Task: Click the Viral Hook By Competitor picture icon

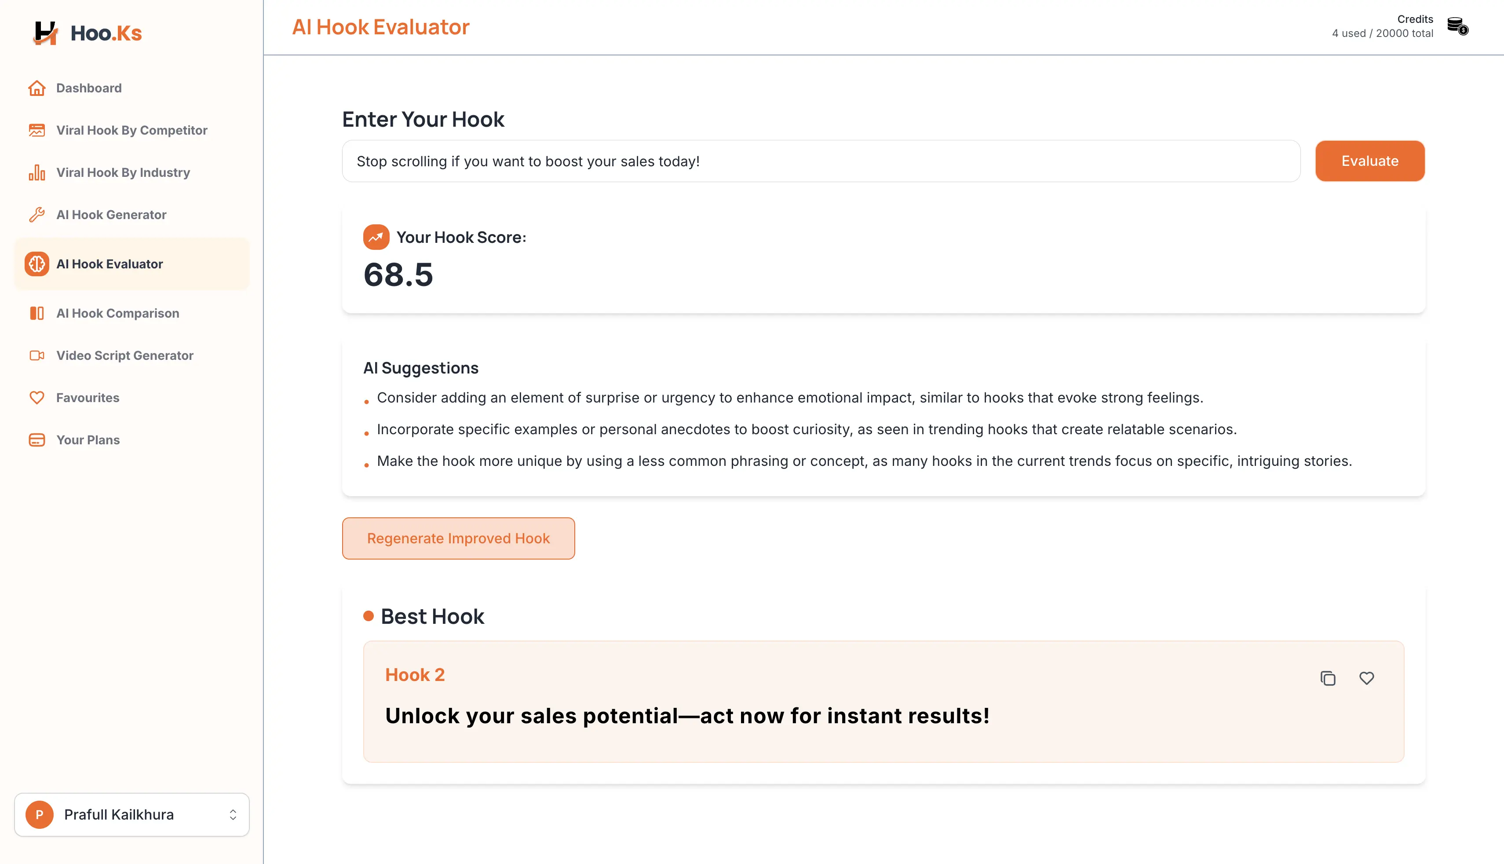Action: [x=37, y=130]
